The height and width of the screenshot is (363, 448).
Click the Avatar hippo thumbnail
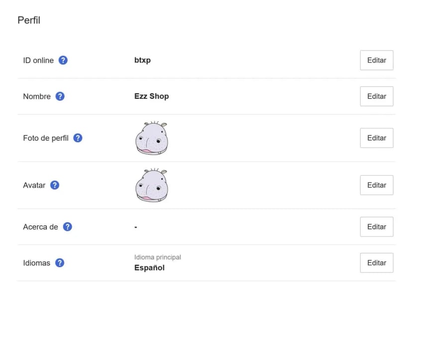[x=151, y=185]
